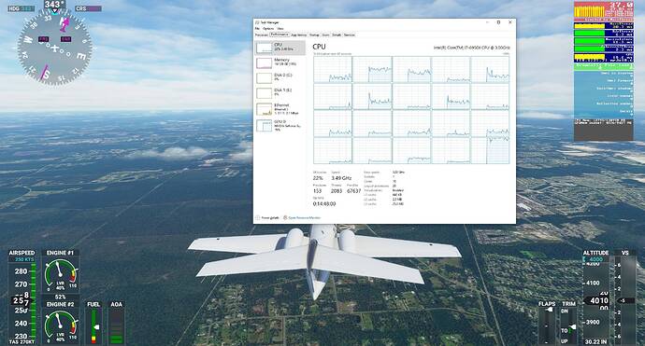Click the ALTITUDE tape gauge
The width and height of the screenshot is (645, 346).
(595, 298)
